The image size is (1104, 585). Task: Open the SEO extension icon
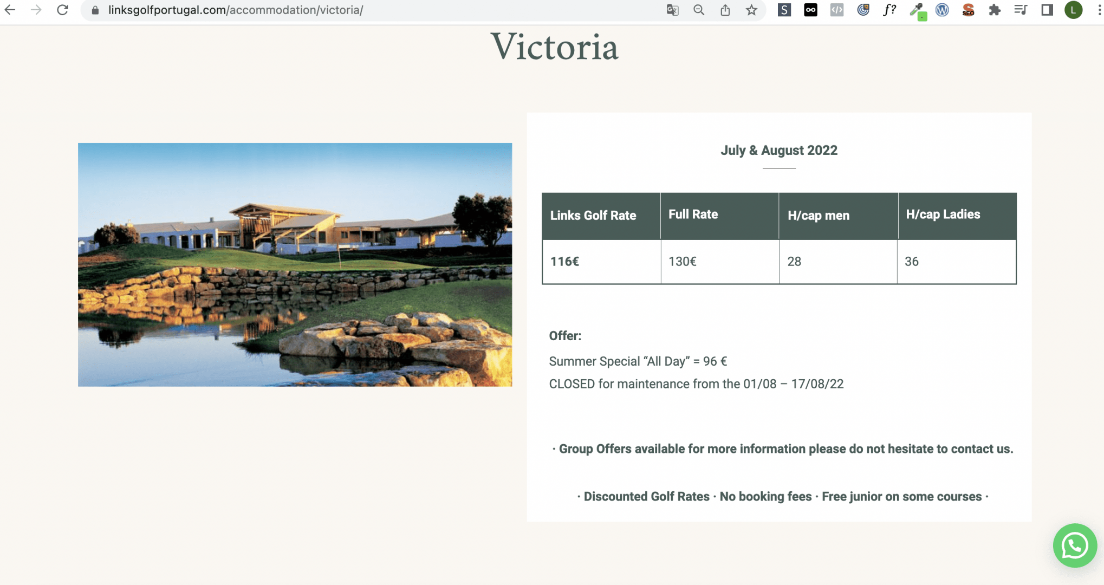pos(968,10)
